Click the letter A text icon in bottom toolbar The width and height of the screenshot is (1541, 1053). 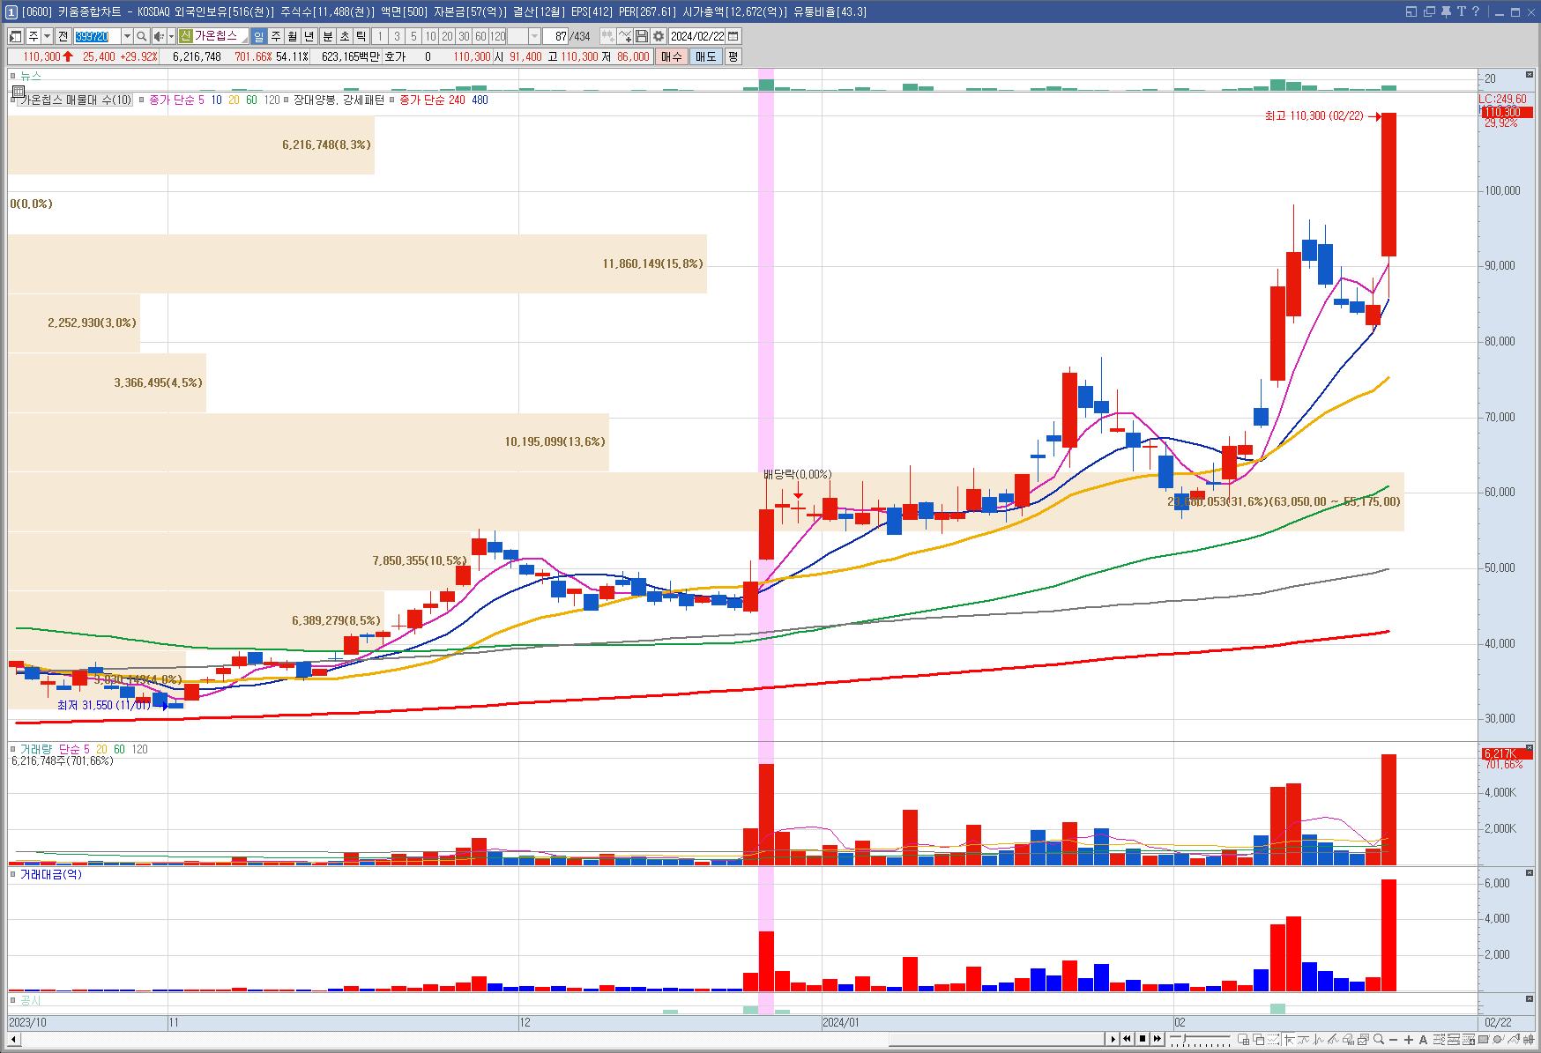coord(1424,1040)
